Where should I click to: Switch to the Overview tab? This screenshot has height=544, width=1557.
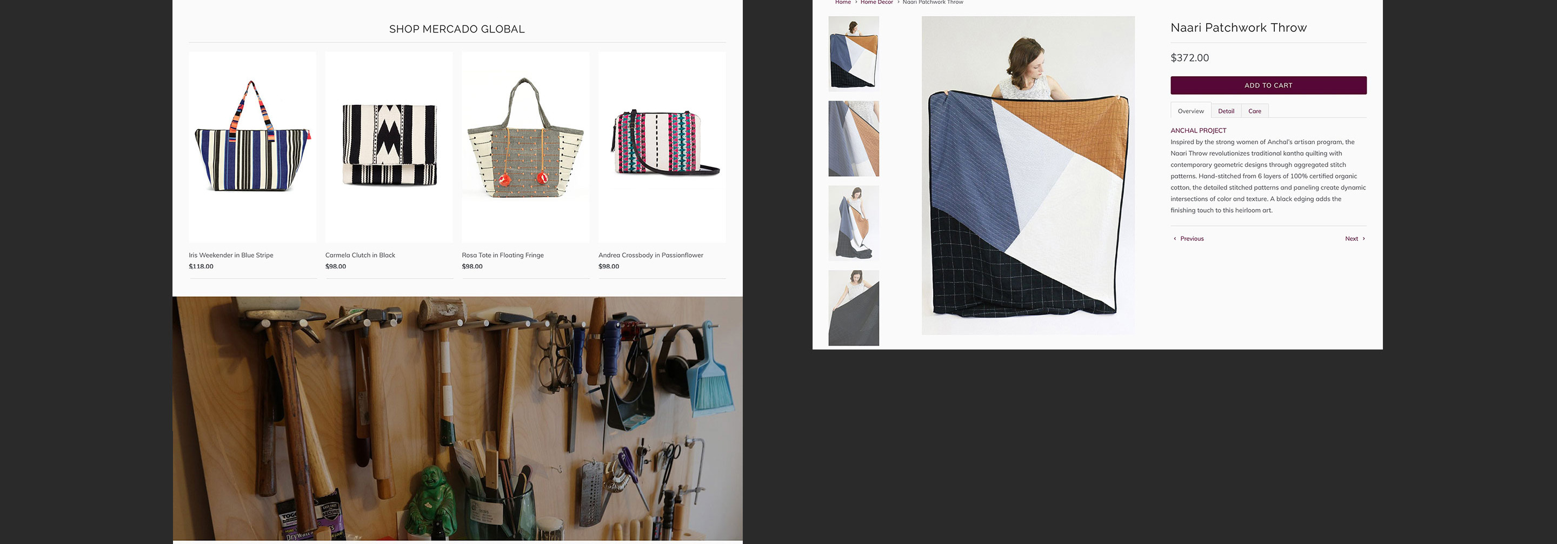(1190, 111)
